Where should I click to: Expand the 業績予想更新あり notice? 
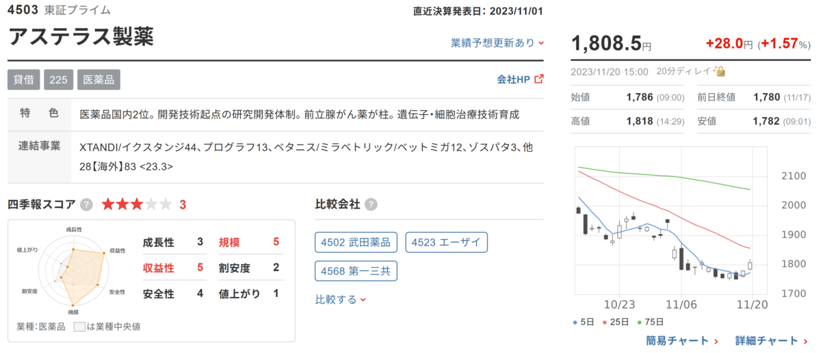(x=497, y=42)
